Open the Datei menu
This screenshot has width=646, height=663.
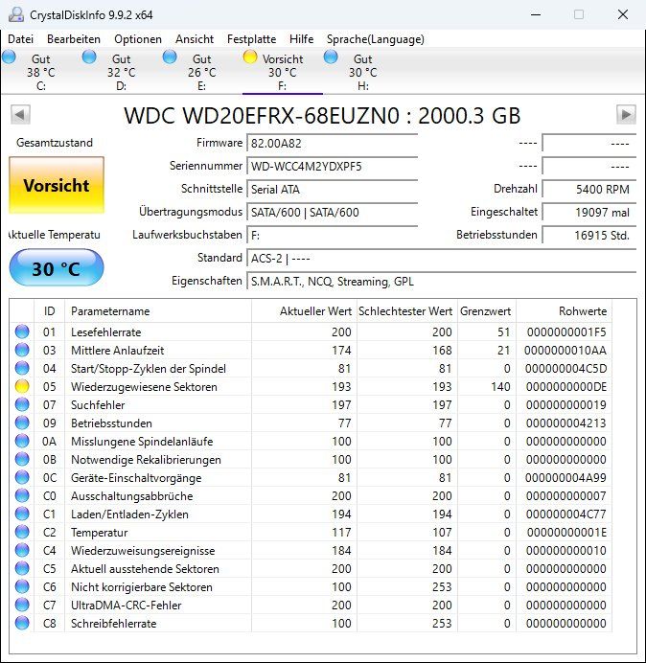pyautogui.click(x=21, y=39)
